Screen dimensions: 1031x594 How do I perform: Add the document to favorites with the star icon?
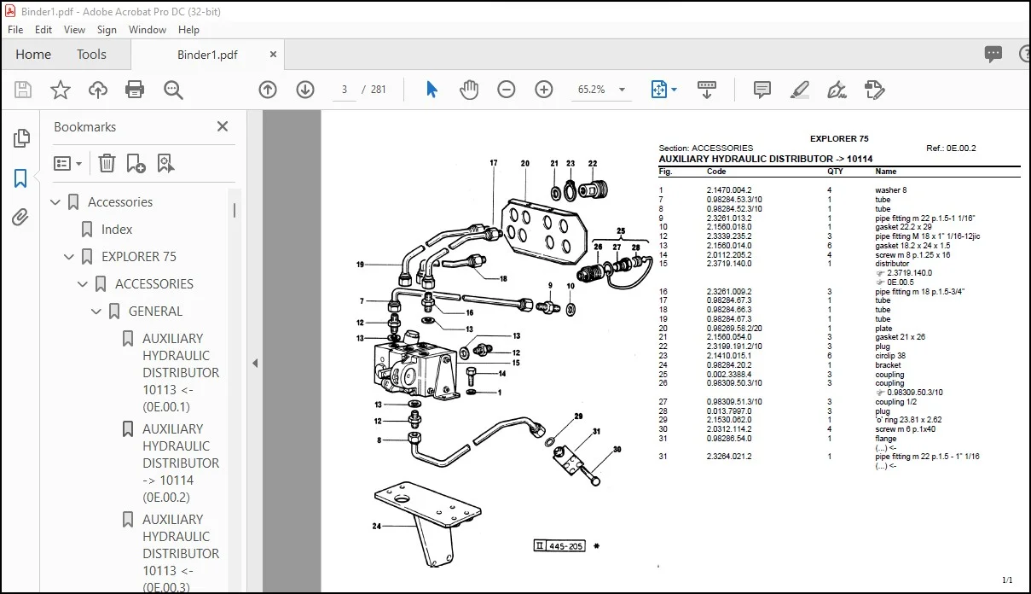click(61, 90)
